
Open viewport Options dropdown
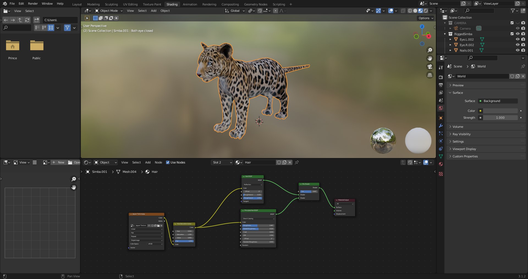[x=426, y=18]
